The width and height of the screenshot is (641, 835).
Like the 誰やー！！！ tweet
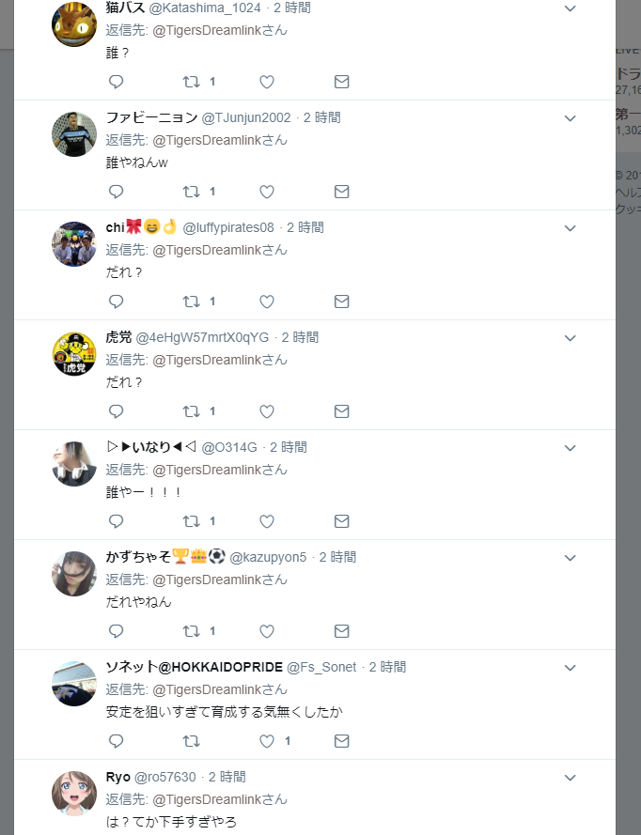[x=266, y=521]
